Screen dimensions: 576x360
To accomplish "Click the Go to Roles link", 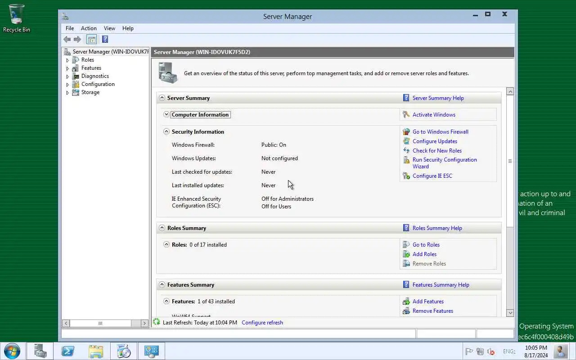I will coord(426,244).
